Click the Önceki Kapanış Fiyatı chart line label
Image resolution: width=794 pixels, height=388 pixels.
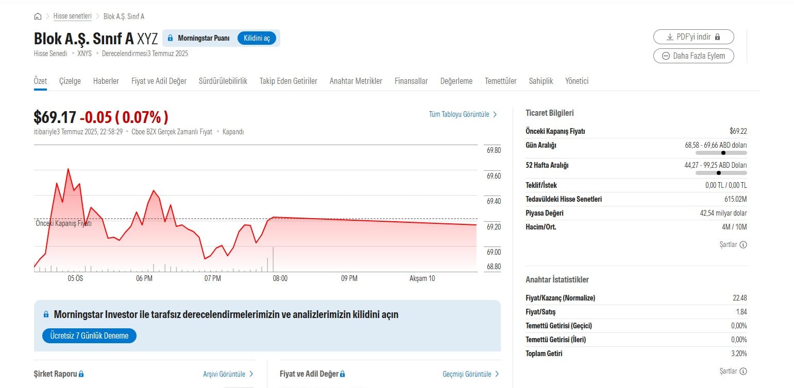pos(63,224)
